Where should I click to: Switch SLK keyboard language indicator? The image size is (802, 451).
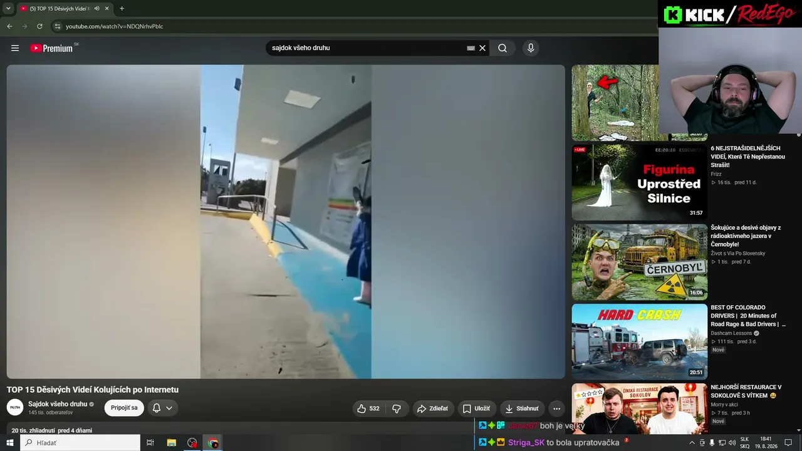pyautogui.click(x=744, y=443)
